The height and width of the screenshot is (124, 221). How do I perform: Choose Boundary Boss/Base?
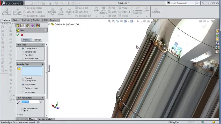[34, 16]
